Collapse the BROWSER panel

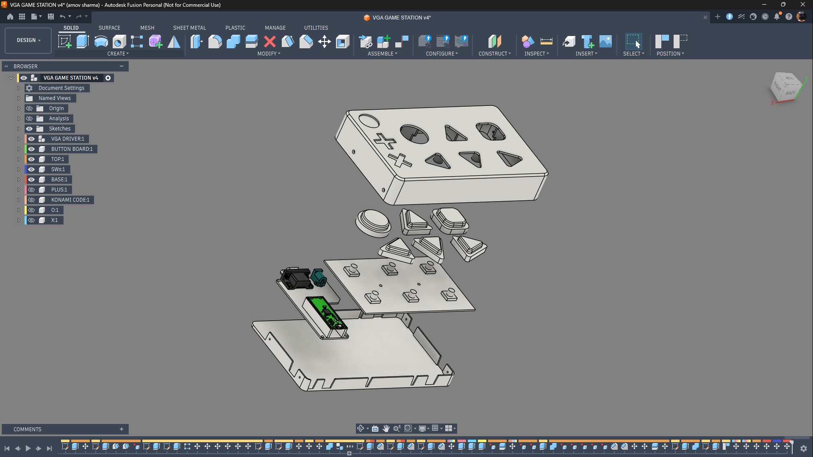tap(6, 66)
